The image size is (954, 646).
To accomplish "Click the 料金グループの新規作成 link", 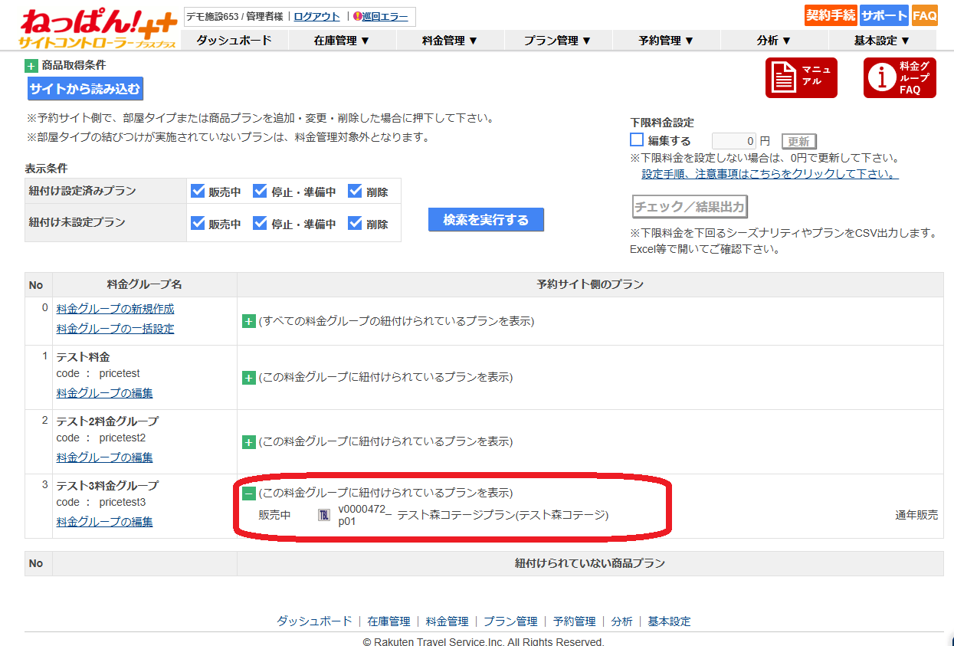I will pos(115,309).
